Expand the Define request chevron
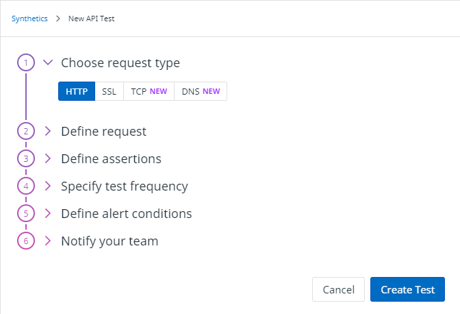Screen dimensions: 460x314 tap(48, 131)
